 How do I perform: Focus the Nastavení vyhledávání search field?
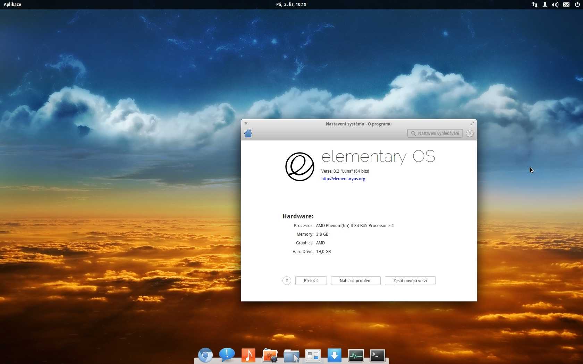pos(435,133)
